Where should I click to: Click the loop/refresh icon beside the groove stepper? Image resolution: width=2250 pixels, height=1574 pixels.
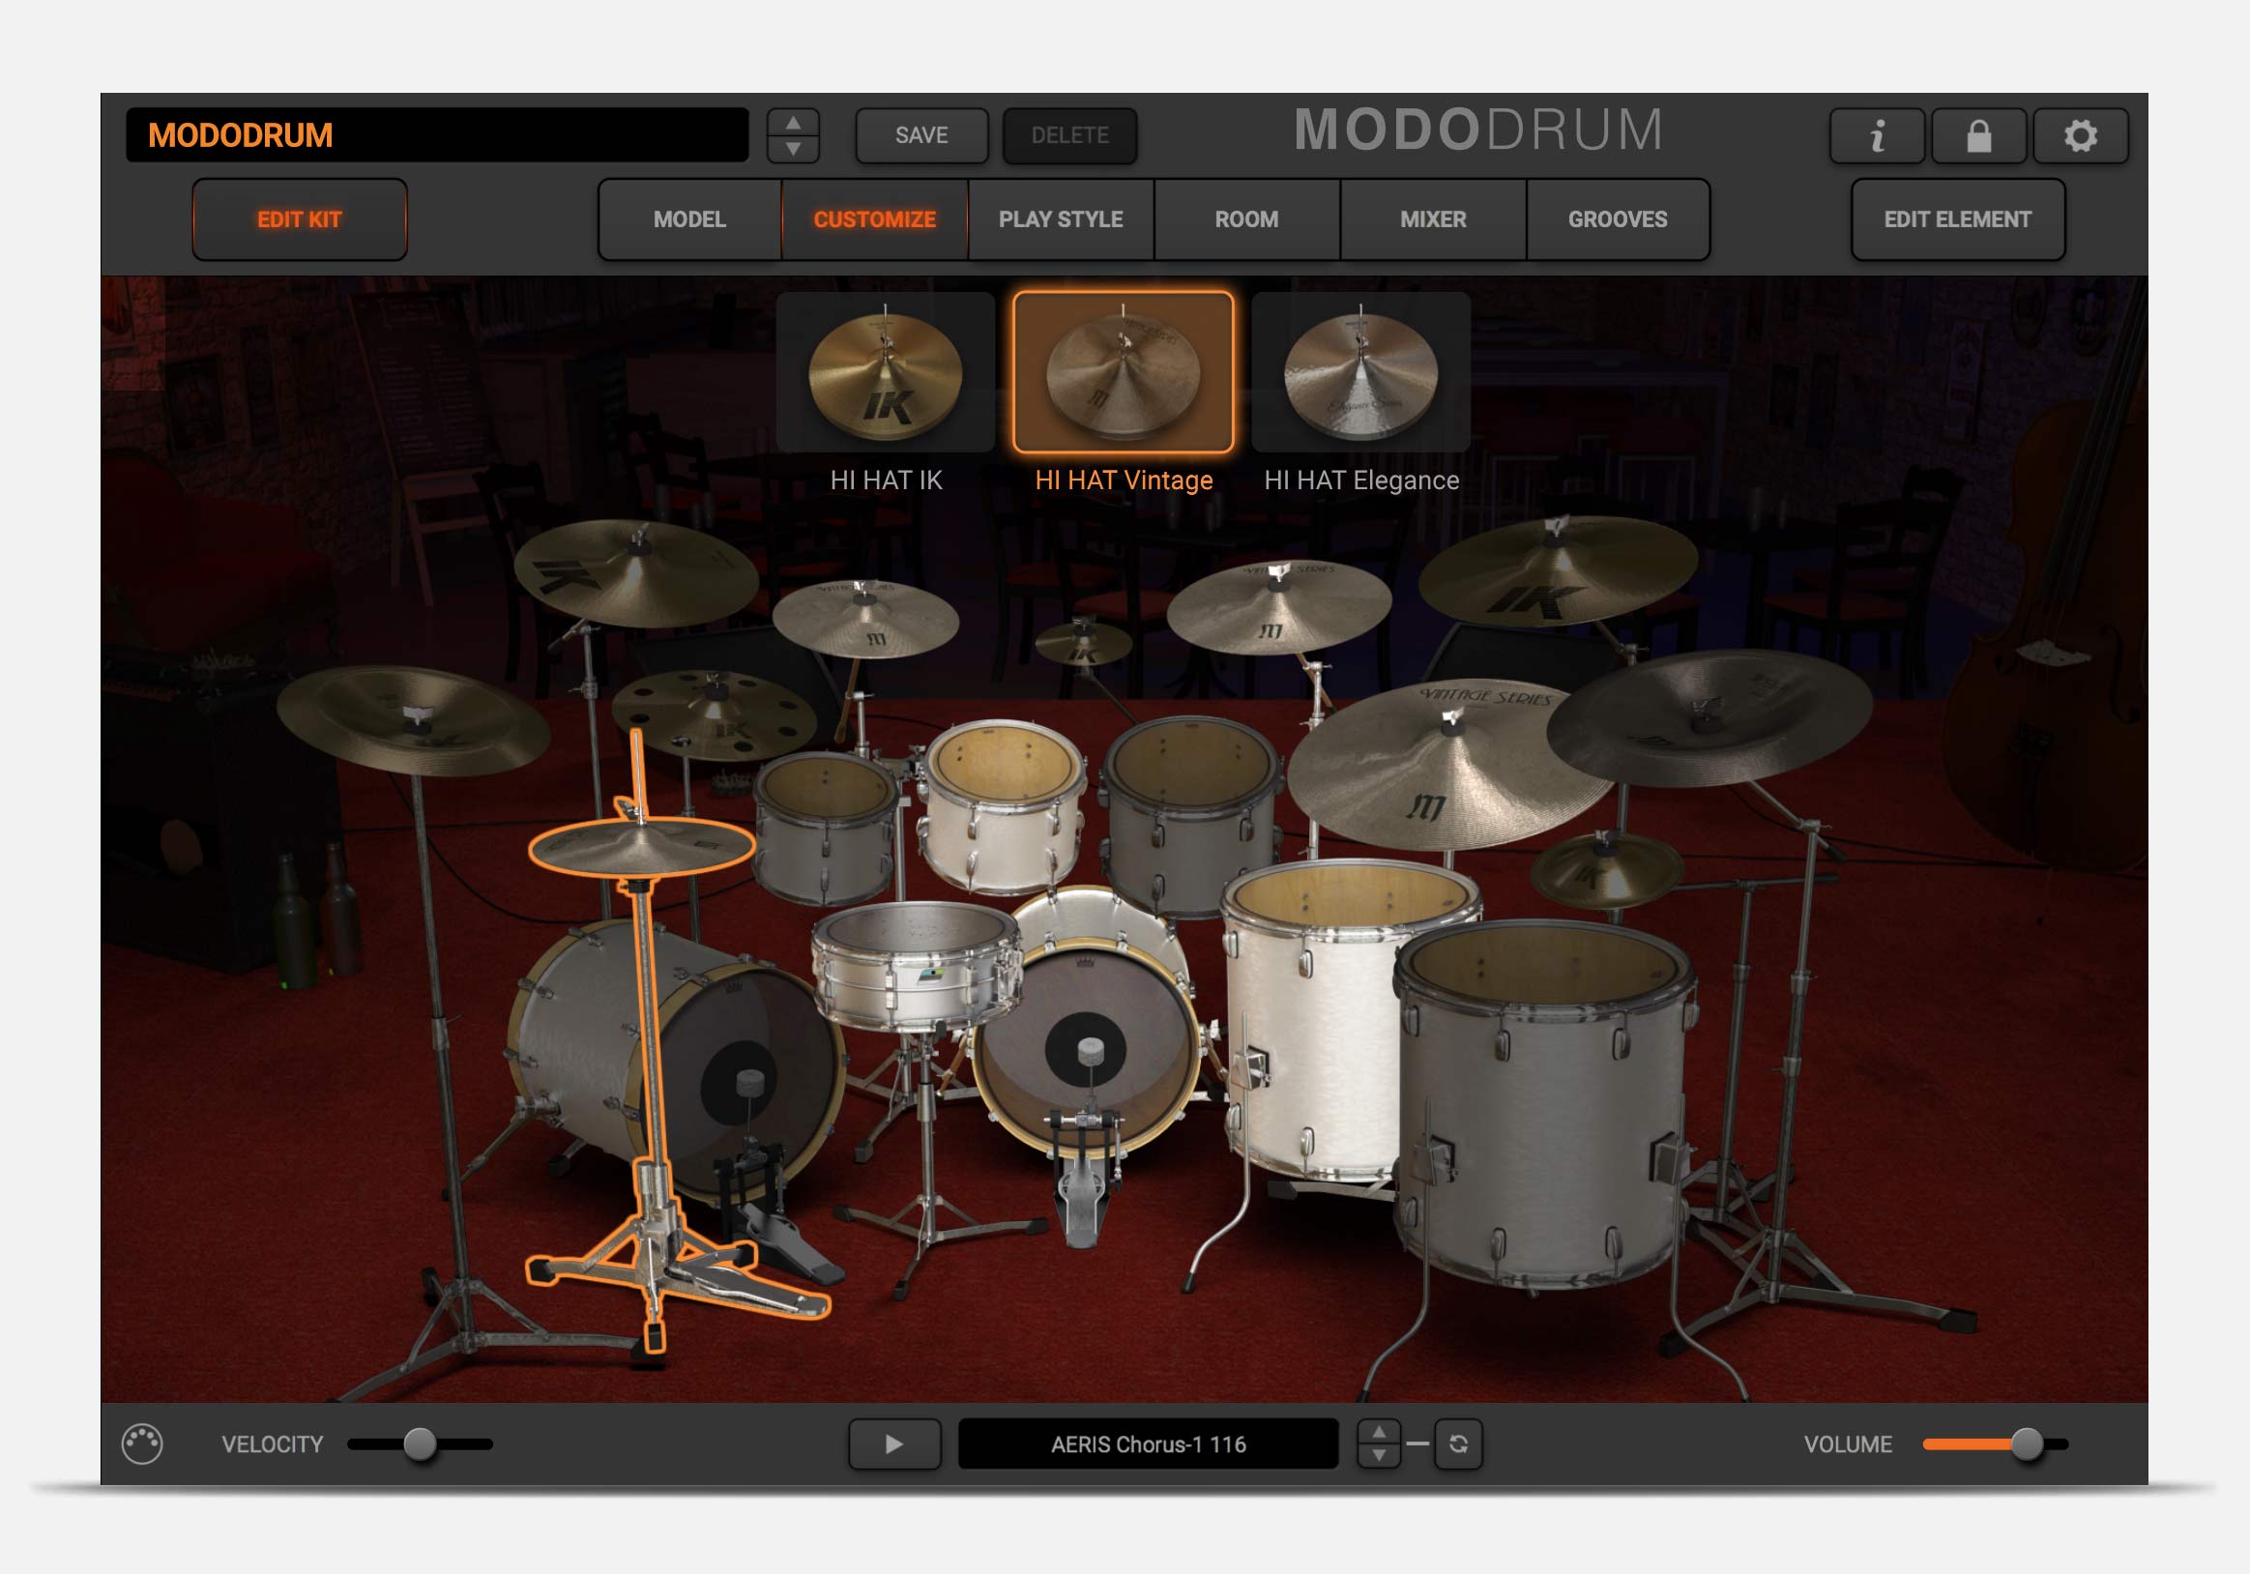pyautogui.click(x=1460, y=1443)
